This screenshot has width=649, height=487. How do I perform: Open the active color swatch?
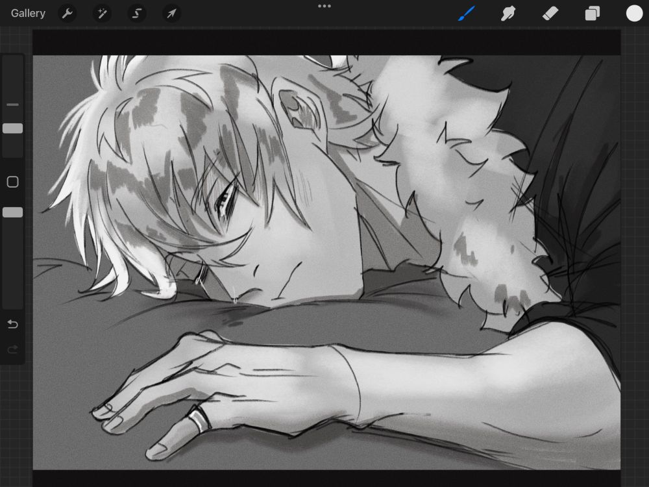pyautogui.click(x=634, y=13)
